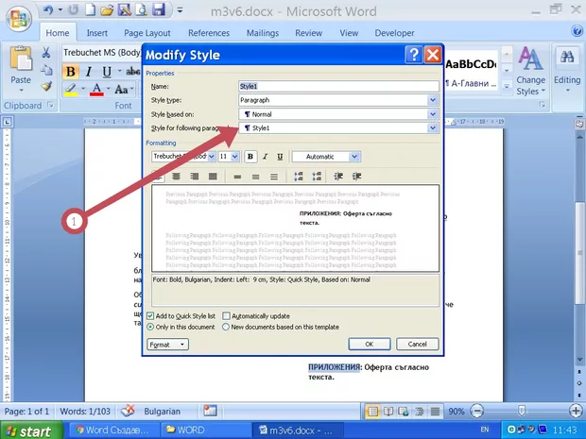586x439 pixels.
Task: Click the Cut scissors icon
Action: click(x=46, y=53)
